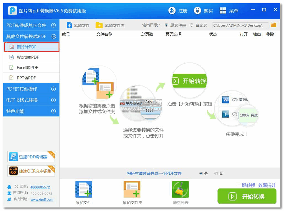Screen dimensions: 284x211
Task: Click the 一键转换 效率提升 slogan text
Action: pyautogui.click(x=257, y=185)
